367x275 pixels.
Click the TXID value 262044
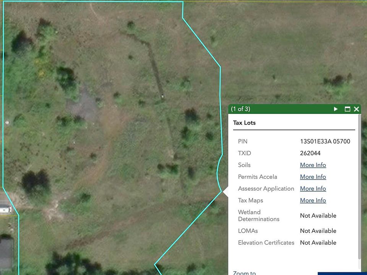click(310, 153)
